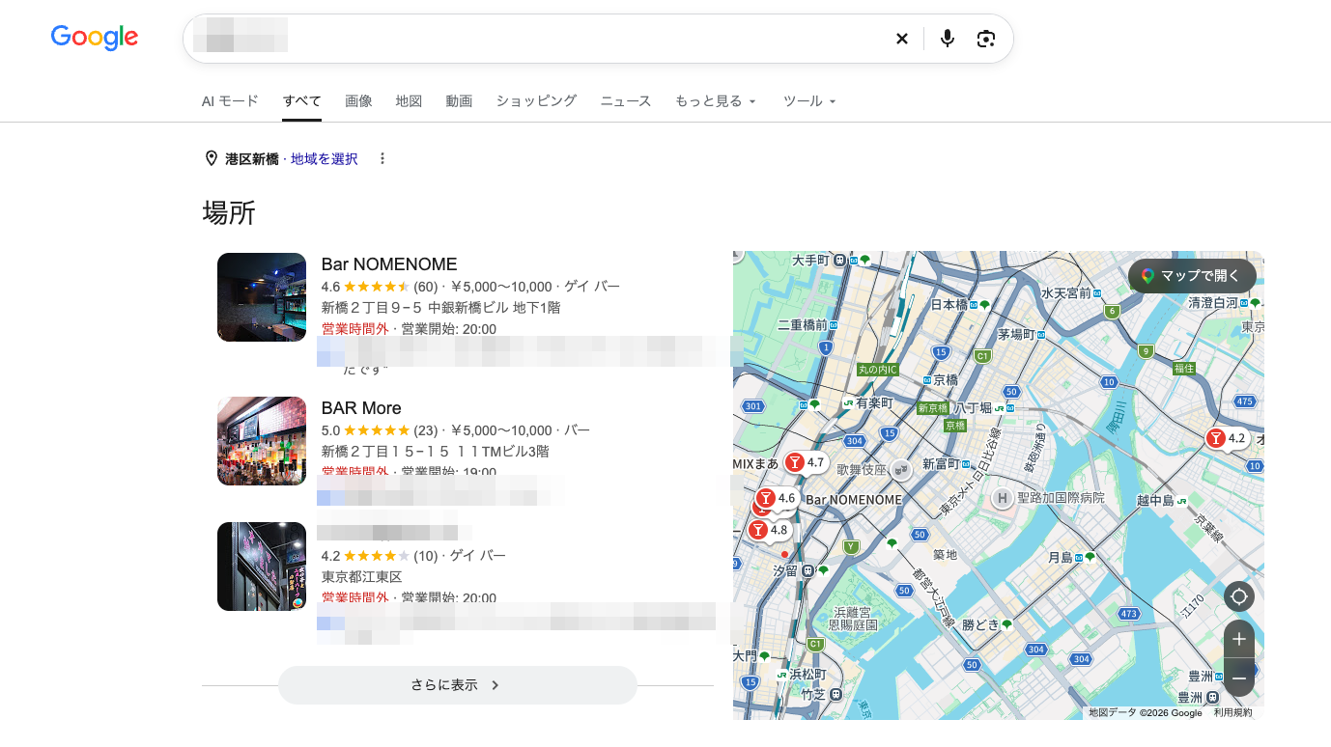Click 利用規約 link on map
The width and height of the screenshot is (1331, 747).
pyautogui.click(x=1232, y=713)
